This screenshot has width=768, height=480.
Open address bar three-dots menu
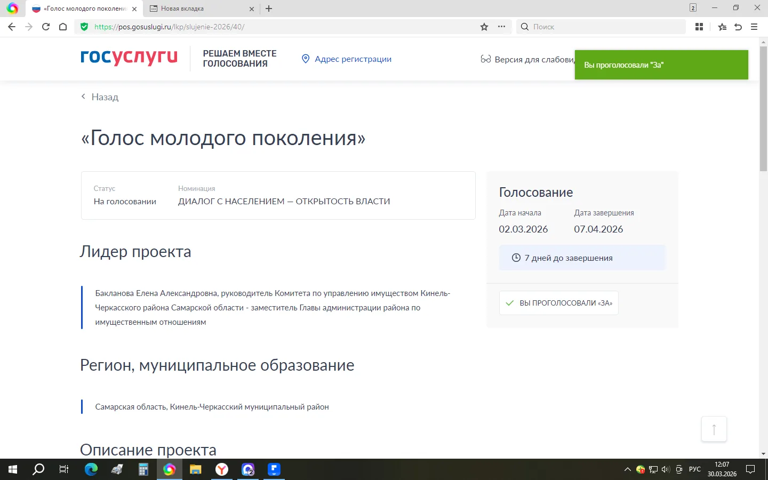(x=501, y=27)
